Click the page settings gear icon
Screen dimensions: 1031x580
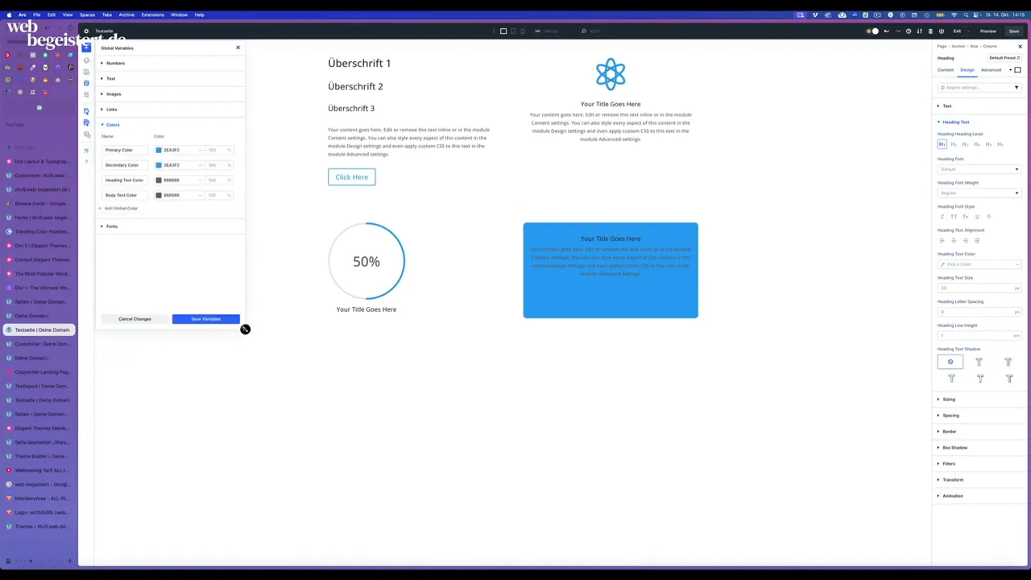[x=86, y=31]
